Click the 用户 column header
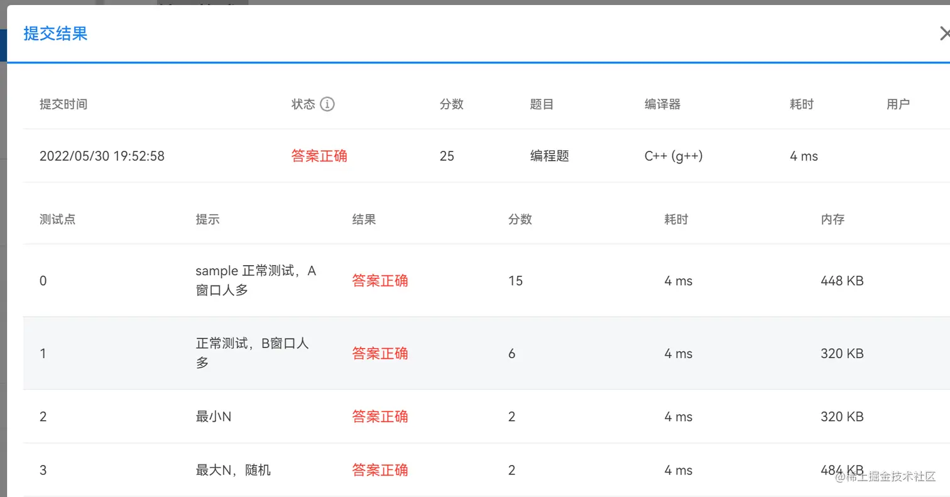The height and width of the screenshot is (497, 950). click(898, 104)
